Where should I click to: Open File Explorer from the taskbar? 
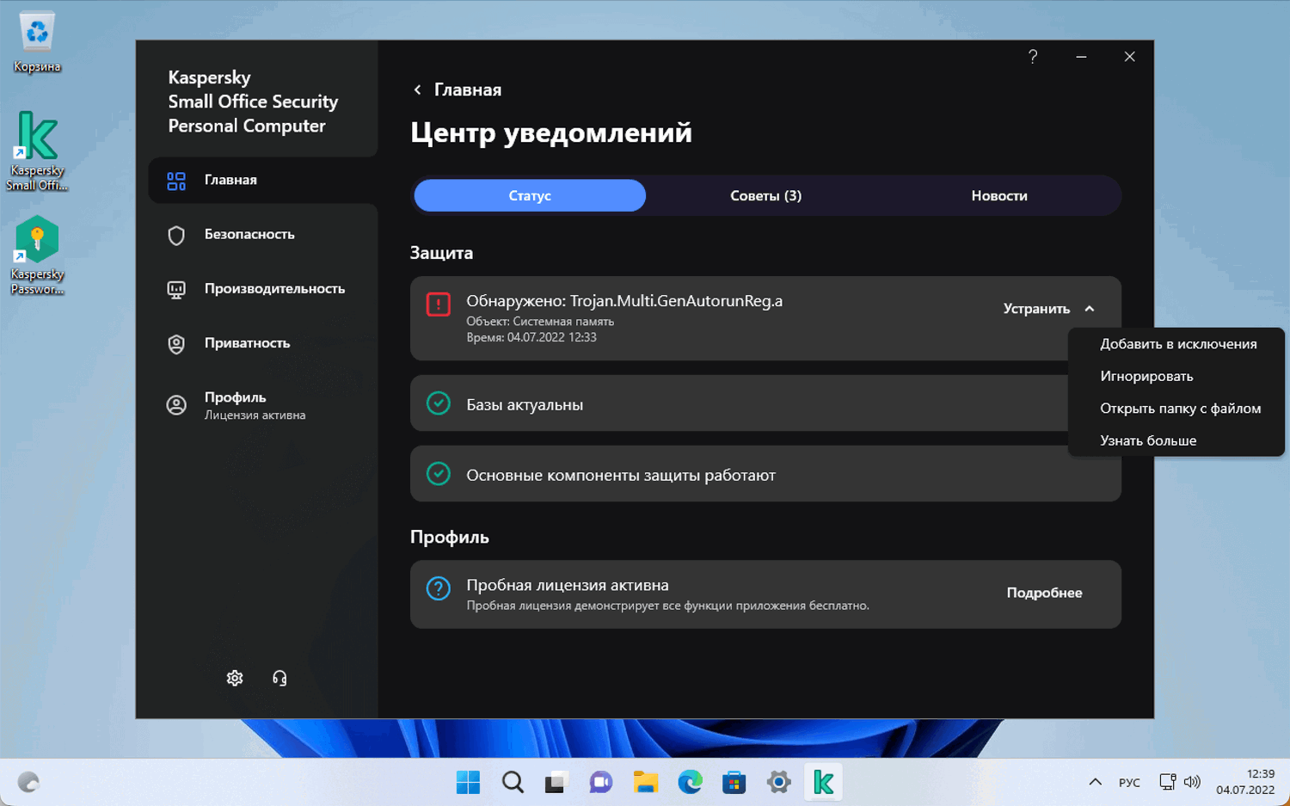point(645,782)
